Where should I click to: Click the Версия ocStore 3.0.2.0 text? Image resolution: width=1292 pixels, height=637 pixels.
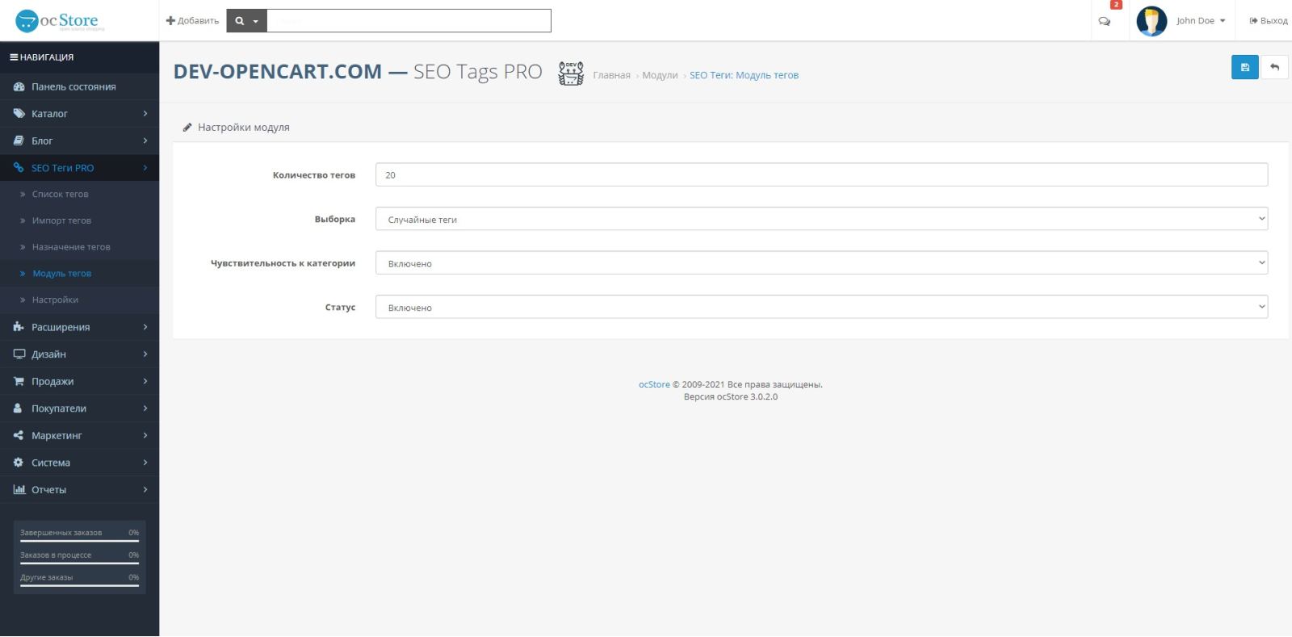point(731,397)
